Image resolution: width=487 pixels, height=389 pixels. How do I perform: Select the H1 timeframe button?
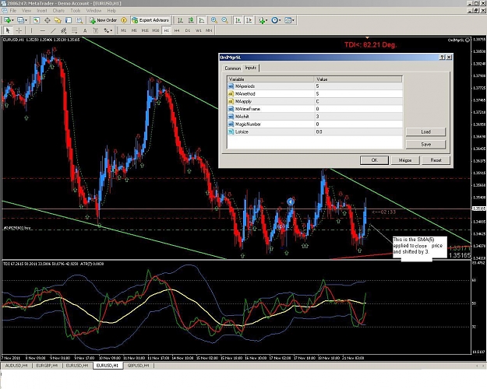pyautogui.click(x=167, y=30)
